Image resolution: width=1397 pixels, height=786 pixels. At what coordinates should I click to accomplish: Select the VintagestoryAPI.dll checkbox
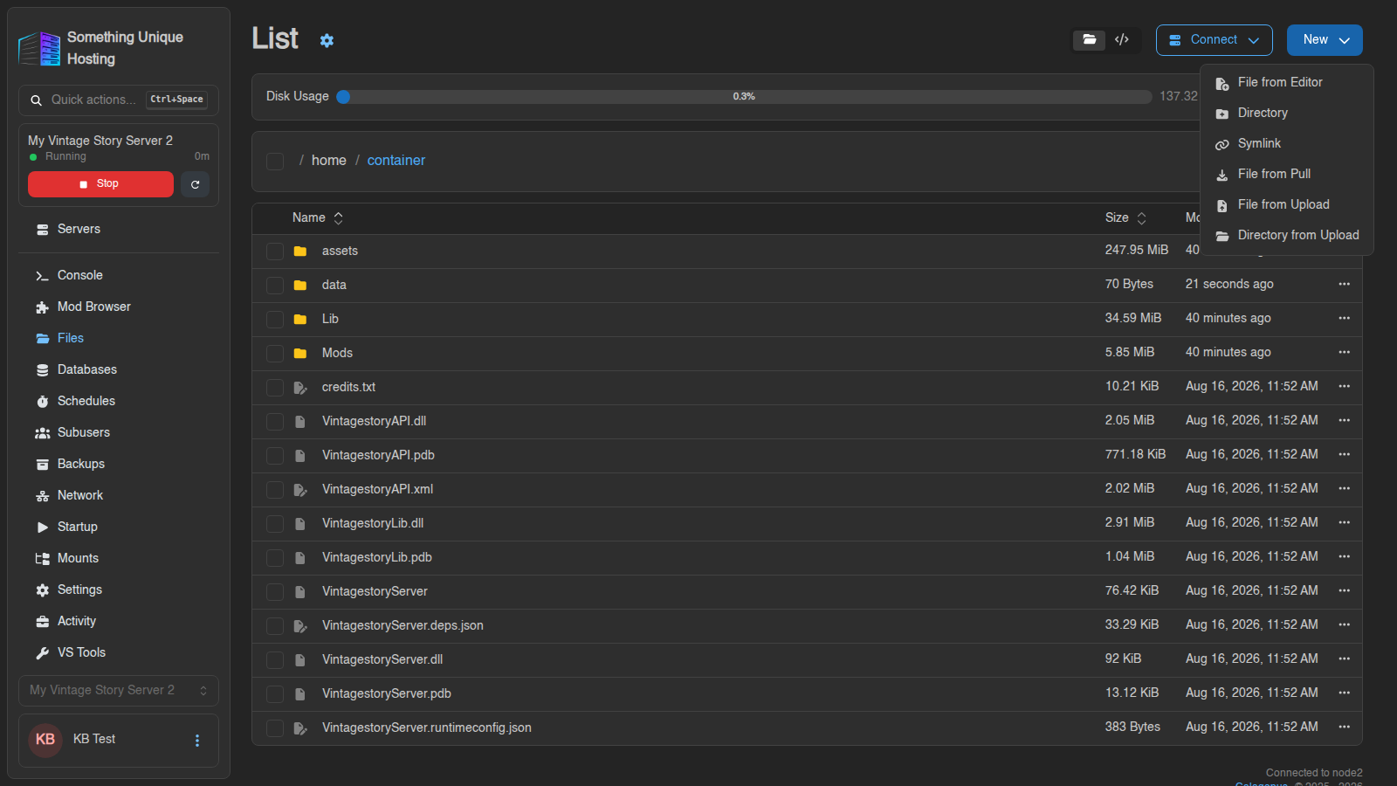click(x=275, y=422)
